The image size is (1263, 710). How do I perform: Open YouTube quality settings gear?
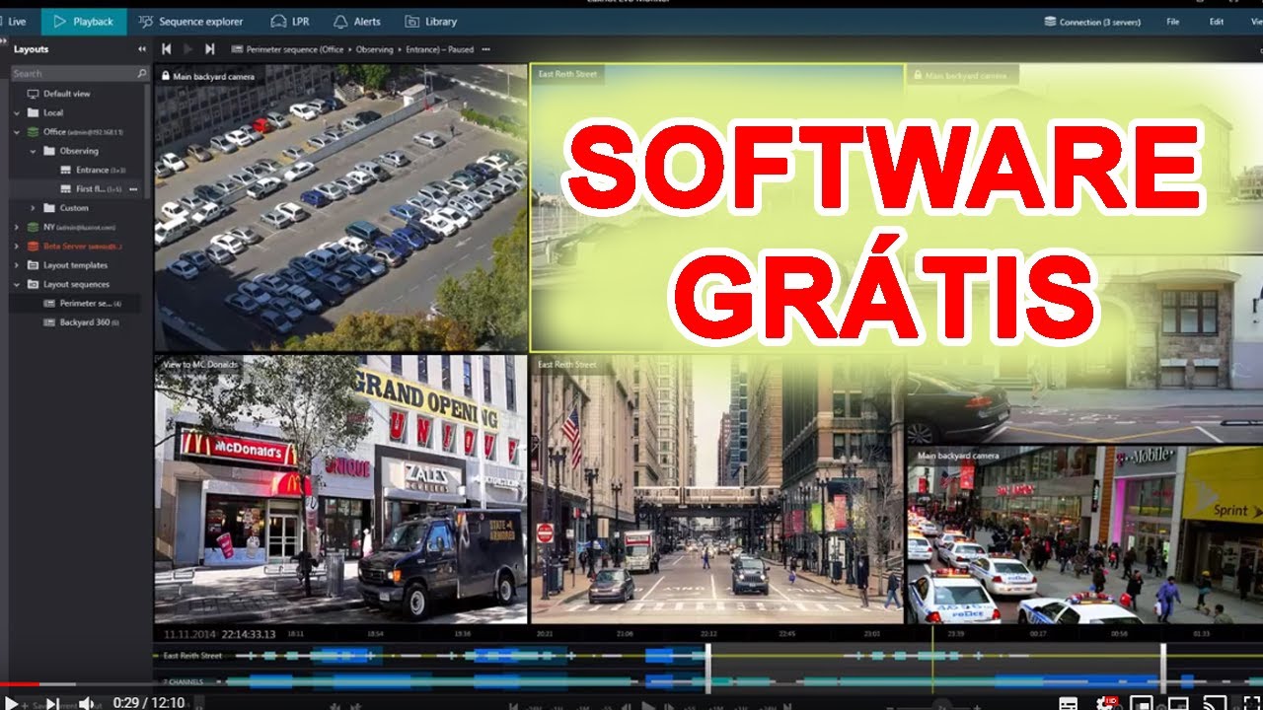tap(1106, 703)
